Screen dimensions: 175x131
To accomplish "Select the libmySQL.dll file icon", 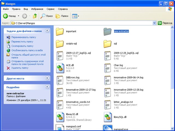I will click(x=108, y=117).
